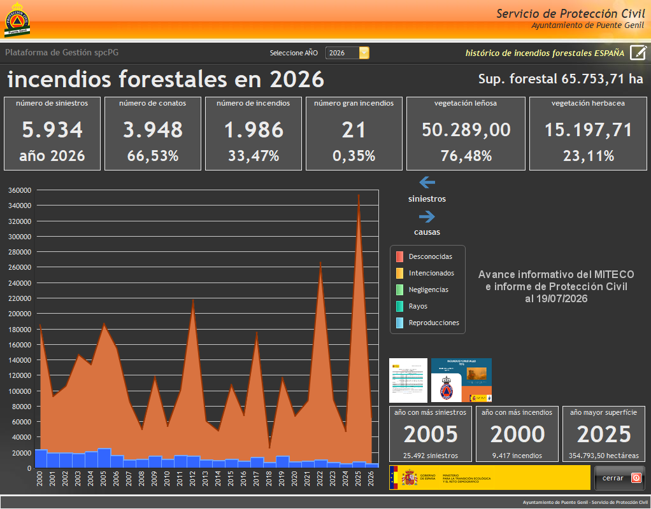The image size is (651, 509).
Task: Click the Reproducciones legend label
Action: point(434,323)
